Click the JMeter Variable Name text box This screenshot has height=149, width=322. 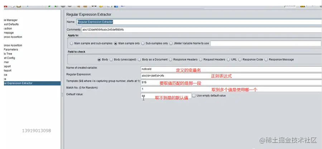click(265, 43)
